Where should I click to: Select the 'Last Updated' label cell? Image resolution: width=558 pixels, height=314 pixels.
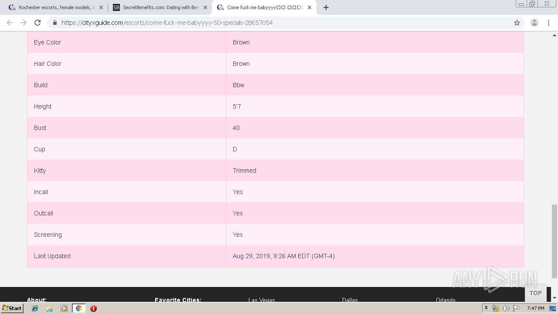tap(126, 256)
